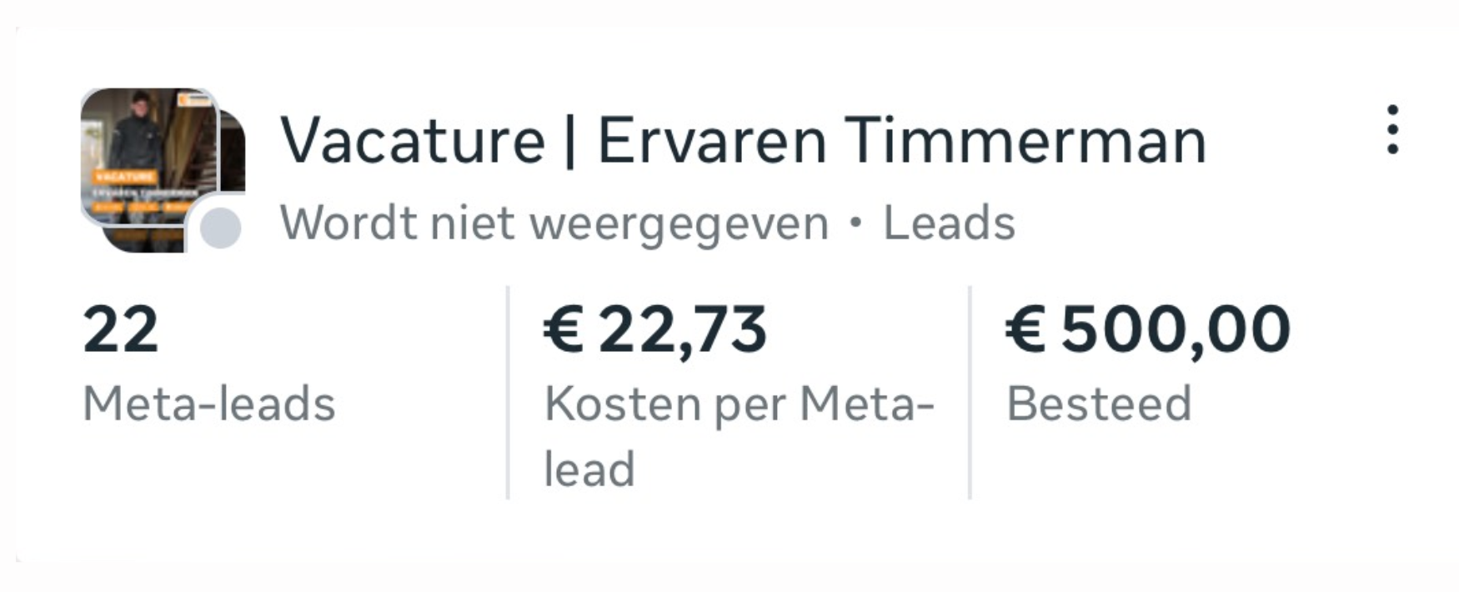Click the bullet separator before Leads
Screen dimensions: 1459x592
point(855,223)
